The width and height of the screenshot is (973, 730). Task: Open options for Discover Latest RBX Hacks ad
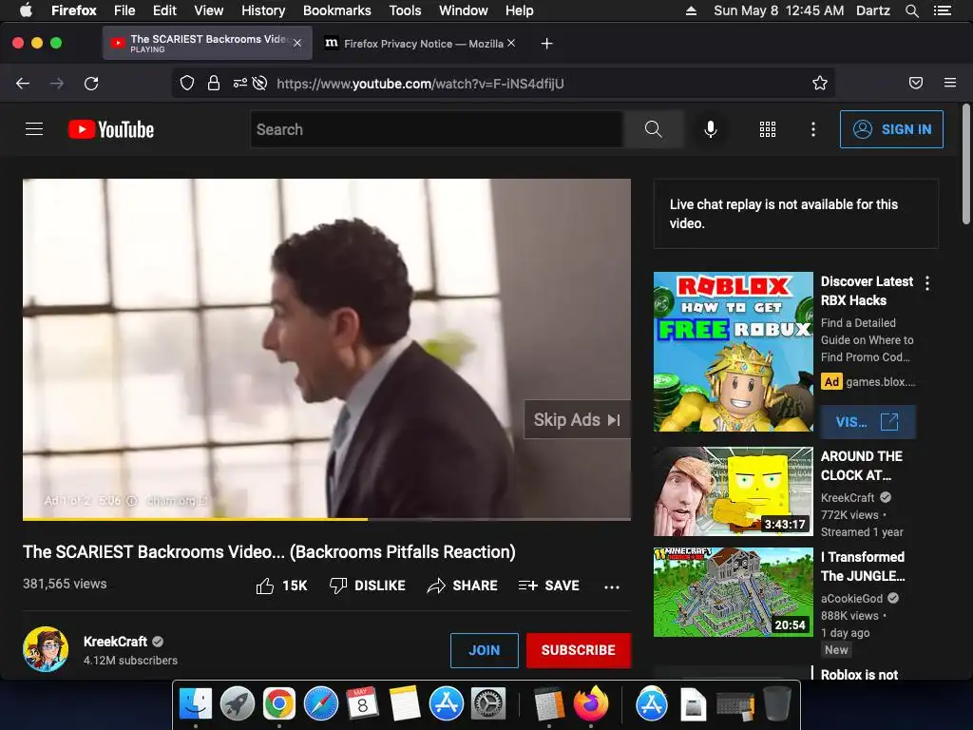point(927,283)
